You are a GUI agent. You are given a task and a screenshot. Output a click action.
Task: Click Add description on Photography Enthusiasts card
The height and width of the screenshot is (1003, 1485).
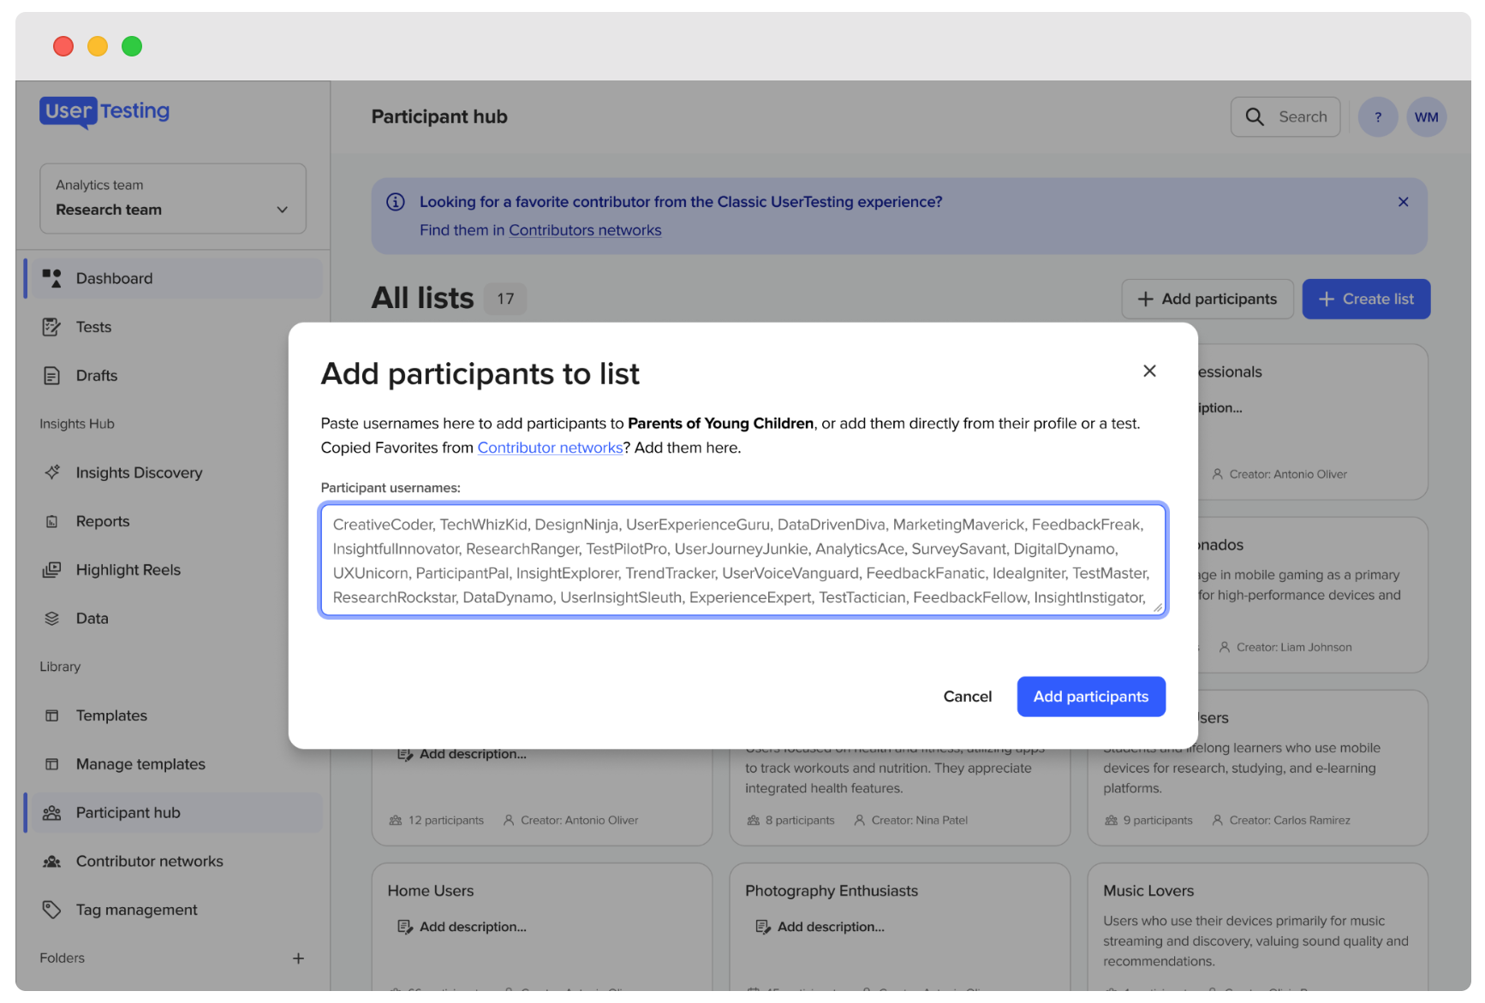820,927
